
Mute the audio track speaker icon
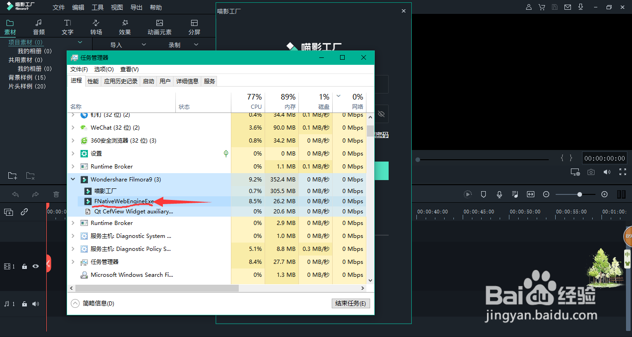36,304
